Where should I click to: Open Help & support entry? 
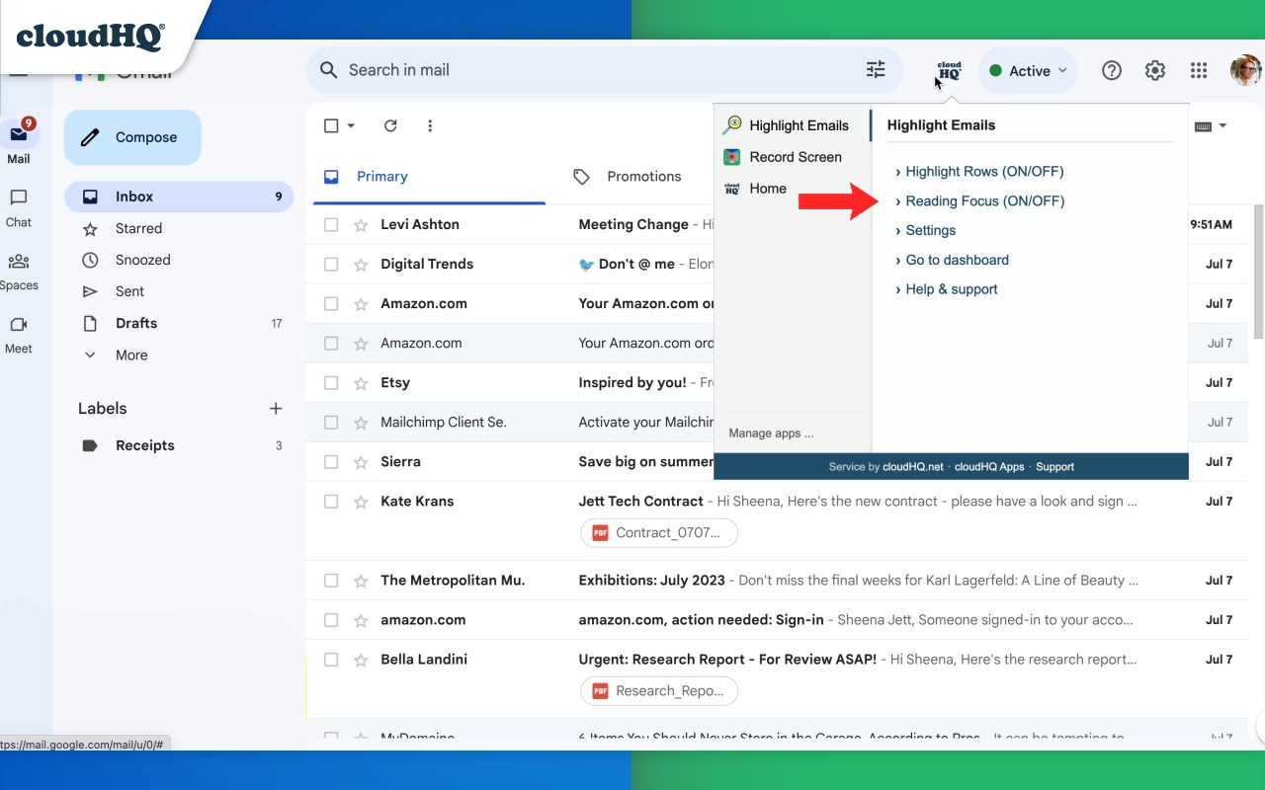click(951, 289)
